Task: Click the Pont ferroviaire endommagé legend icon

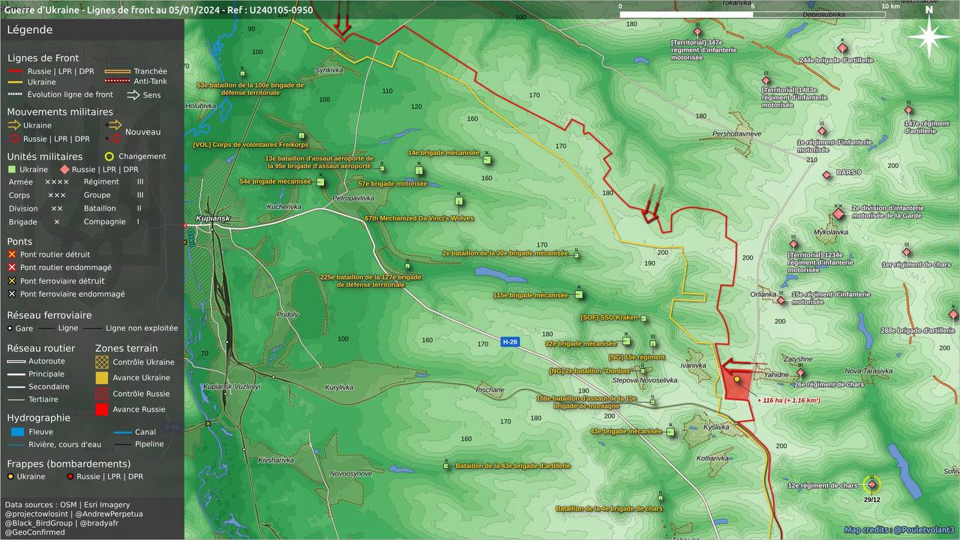Action: 12,294
